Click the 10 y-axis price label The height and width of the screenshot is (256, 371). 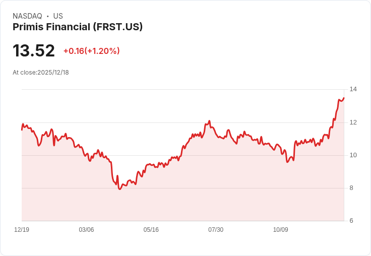pos(353,155)
